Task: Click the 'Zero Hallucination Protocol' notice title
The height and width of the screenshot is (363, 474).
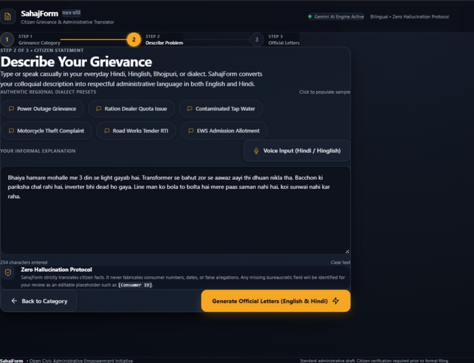Action: tap(56, 269)
